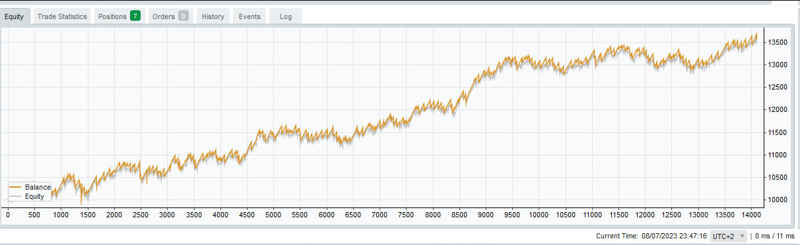Switch to the History tab
The image size is (800, 245).
[x=213, y=16]
